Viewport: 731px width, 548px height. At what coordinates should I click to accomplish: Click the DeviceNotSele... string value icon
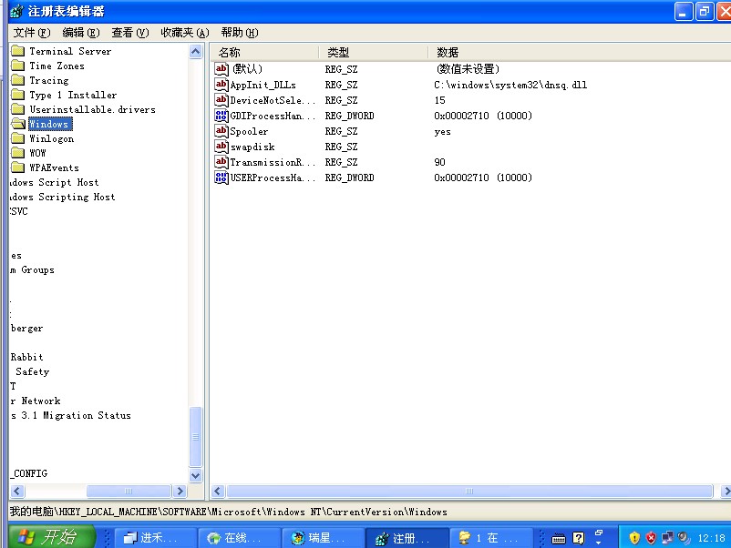pos(221,99)
